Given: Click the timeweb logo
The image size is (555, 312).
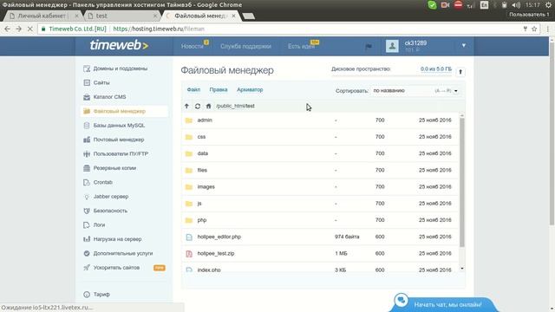Looking at the screenshot, I should click(x=119, y=46).
